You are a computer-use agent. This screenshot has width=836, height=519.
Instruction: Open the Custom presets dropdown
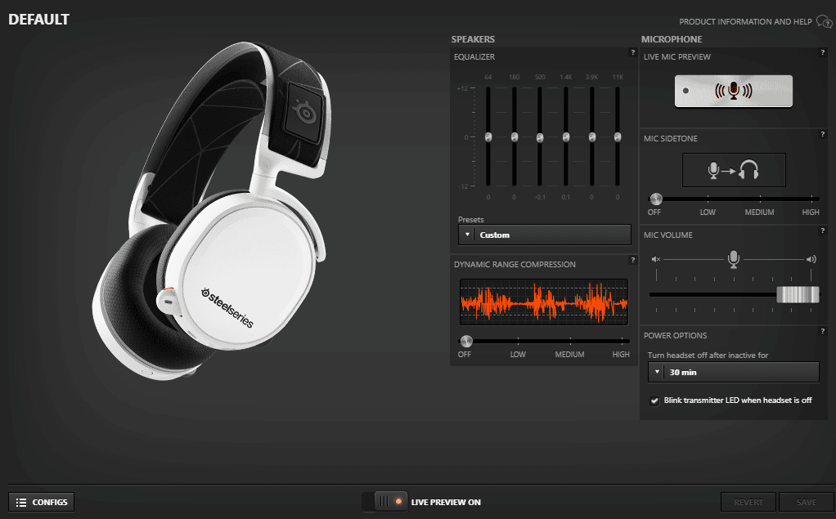pyautogui.click(x=544, y=235)
